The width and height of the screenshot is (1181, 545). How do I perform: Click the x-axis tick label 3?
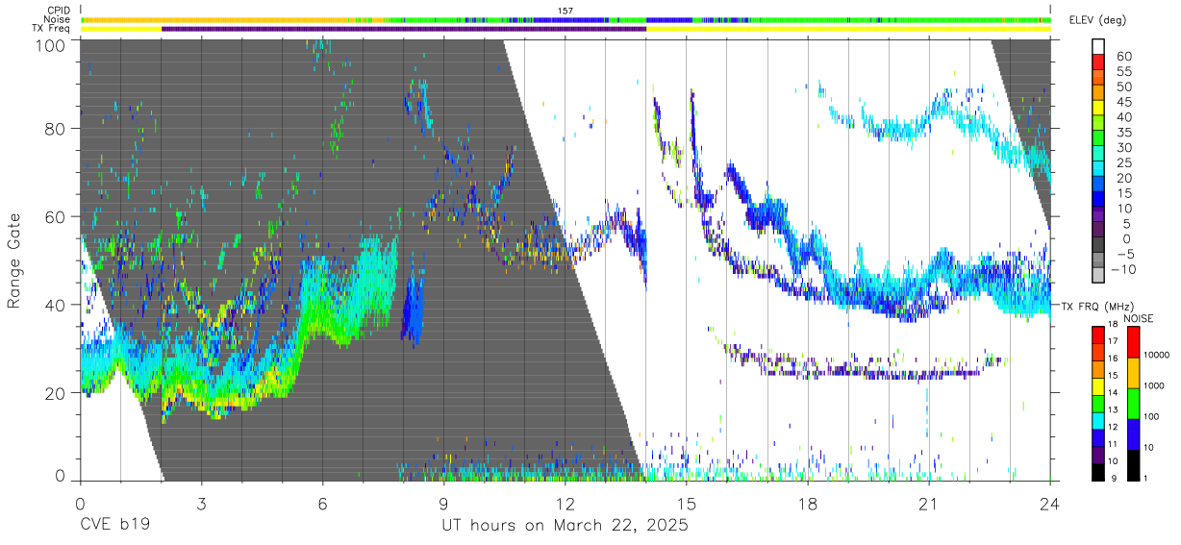tap(201, 504)
